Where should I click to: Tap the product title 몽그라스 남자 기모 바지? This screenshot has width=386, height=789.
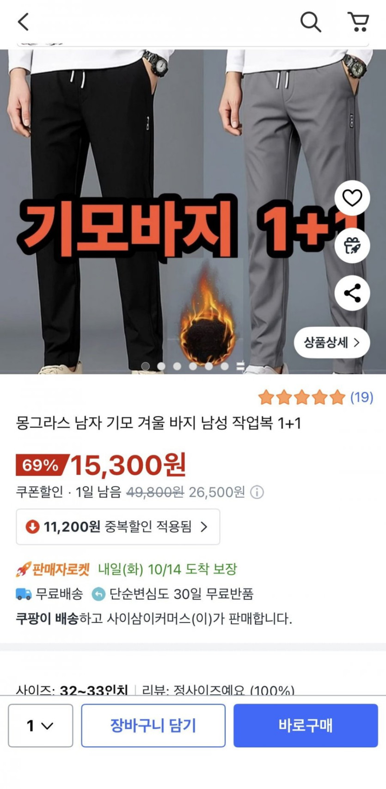click(159, 423)
